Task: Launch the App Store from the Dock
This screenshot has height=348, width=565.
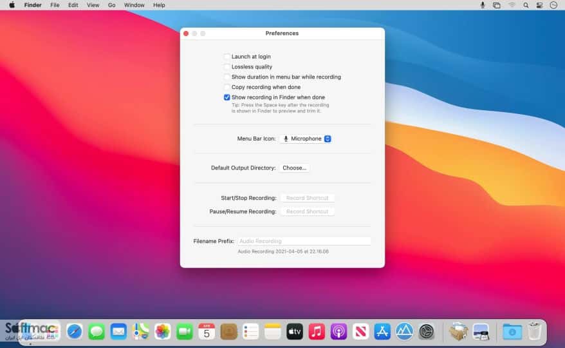Action: click(x=382, y=331)
